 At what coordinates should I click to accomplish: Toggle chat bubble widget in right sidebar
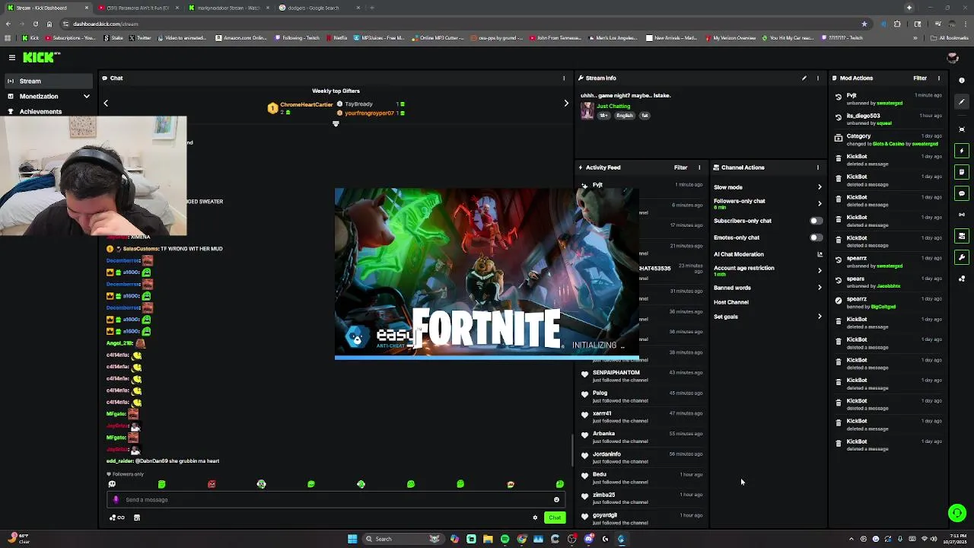(x=962, y=193)
